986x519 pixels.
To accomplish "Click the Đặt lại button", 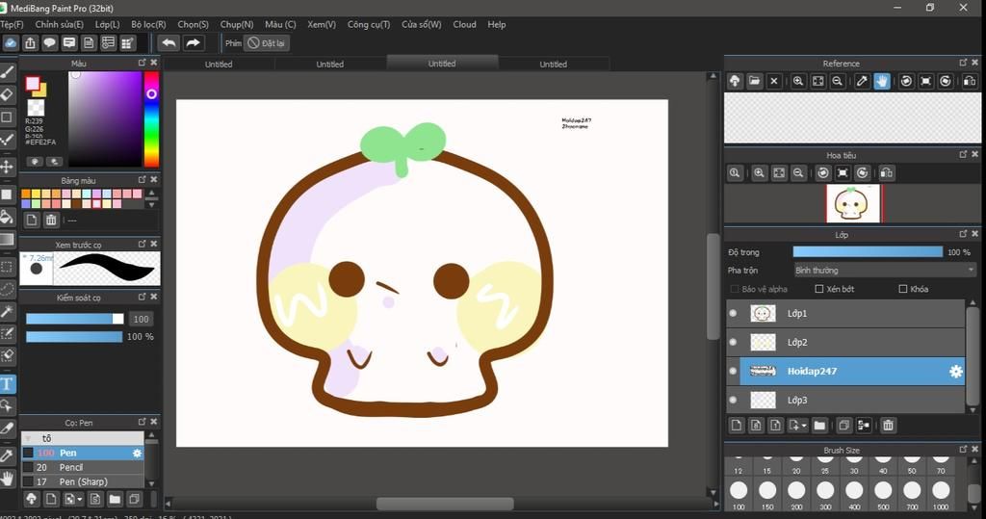I will click(x=267, y=43).
